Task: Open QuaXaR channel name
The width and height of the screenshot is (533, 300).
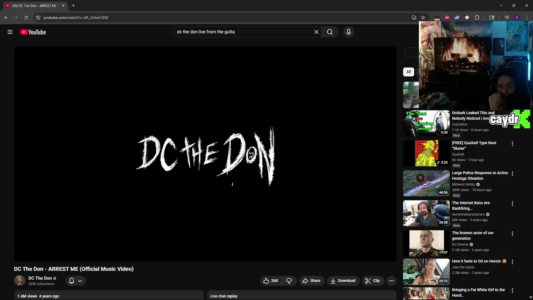Action: pos(458,154)
